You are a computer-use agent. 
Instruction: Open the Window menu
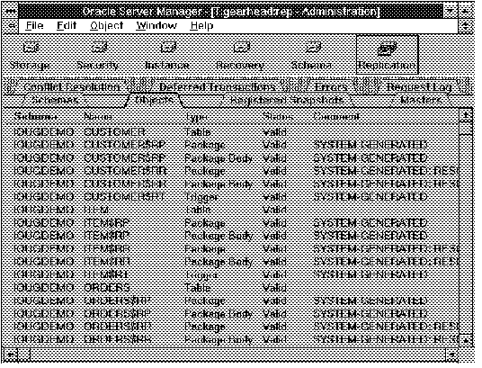[x=156, y=25]
